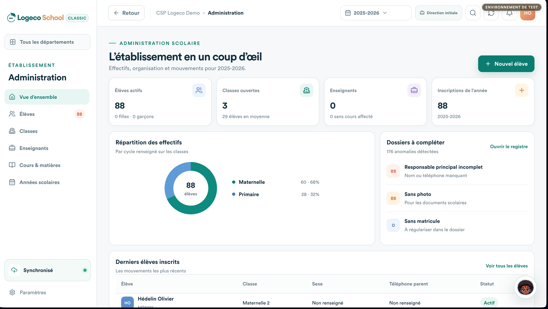Click the Nouvel élève button
This screenshot has width=548, height=309.
coord(506,64)
